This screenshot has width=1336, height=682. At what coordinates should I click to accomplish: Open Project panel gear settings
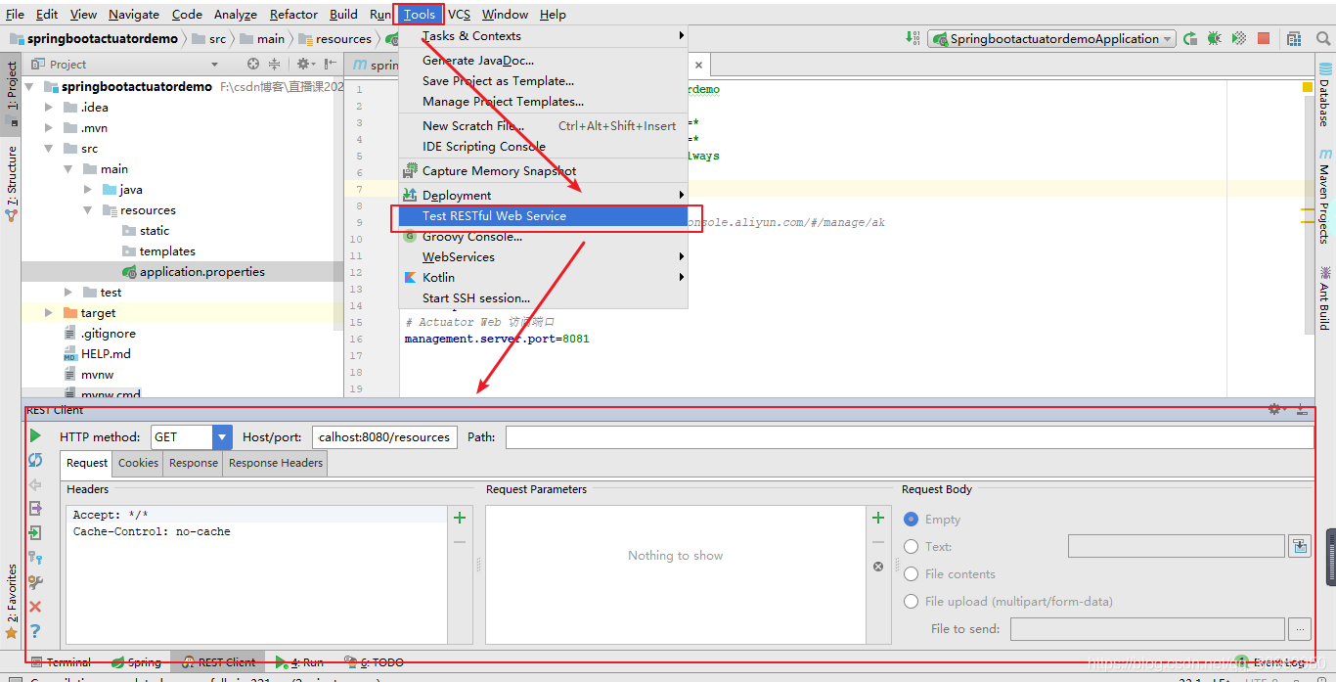coord(304,64)
